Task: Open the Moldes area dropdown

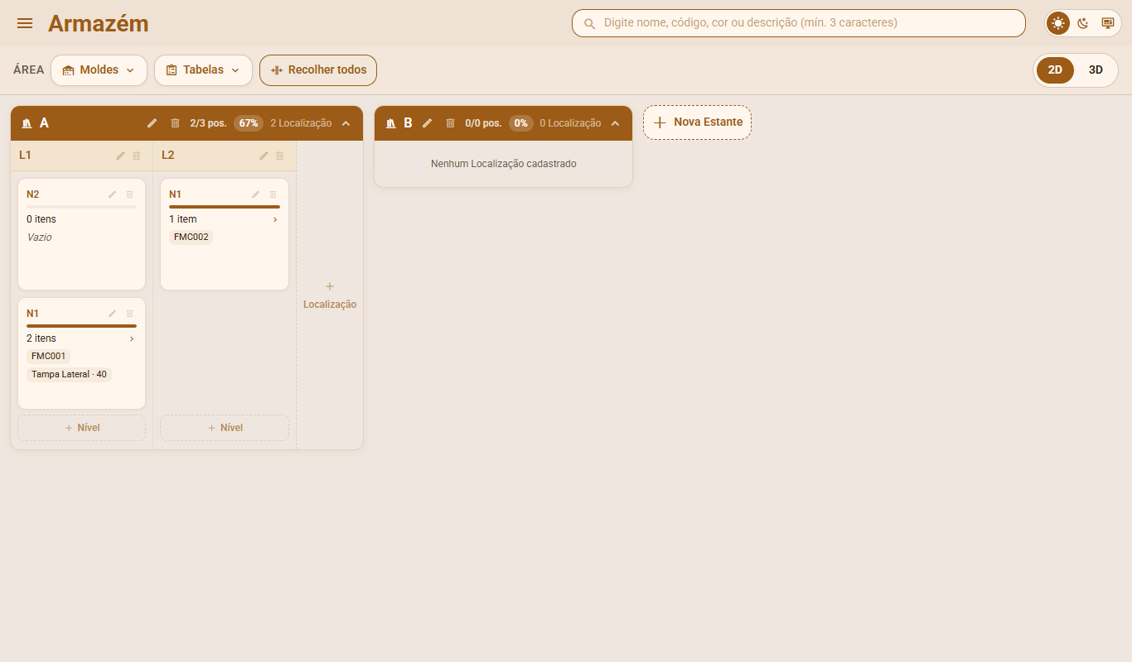Action: (x=99, y=70)
